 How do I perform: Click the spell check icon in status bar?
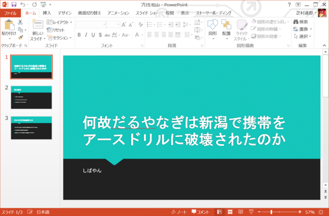point(30,212)
